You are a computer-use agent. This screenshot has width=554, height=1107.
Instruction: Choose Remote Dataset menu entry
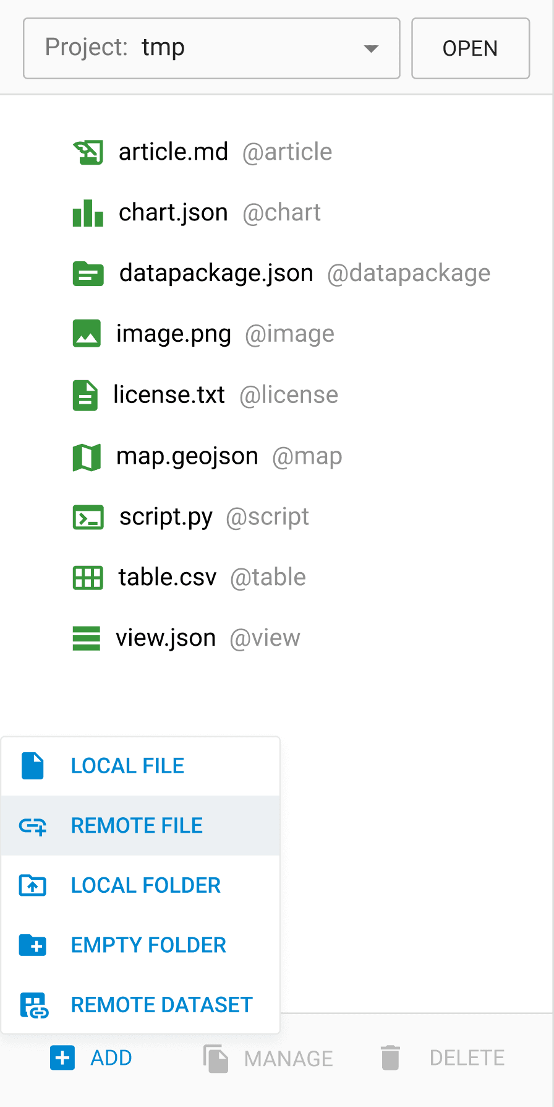pos(140,1004)
